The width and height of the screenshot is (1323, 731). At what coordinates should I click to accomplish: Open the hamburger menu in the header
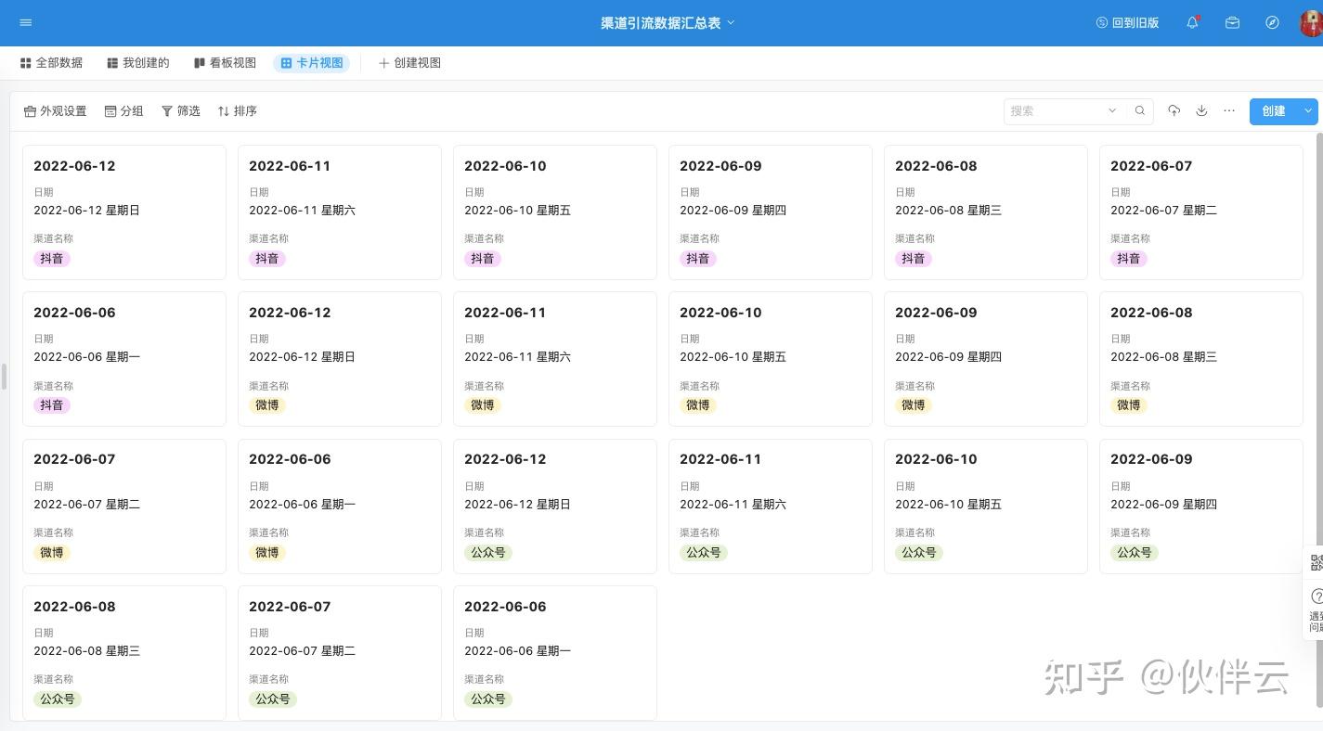tap(25, 22)
